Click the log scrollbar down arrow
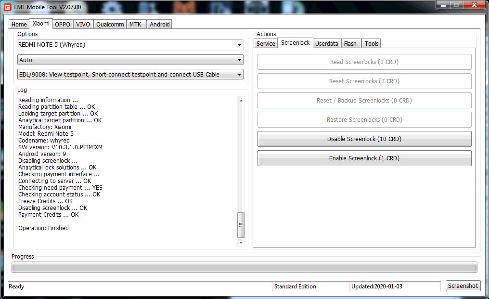The image size is (489, 299). 241,243
